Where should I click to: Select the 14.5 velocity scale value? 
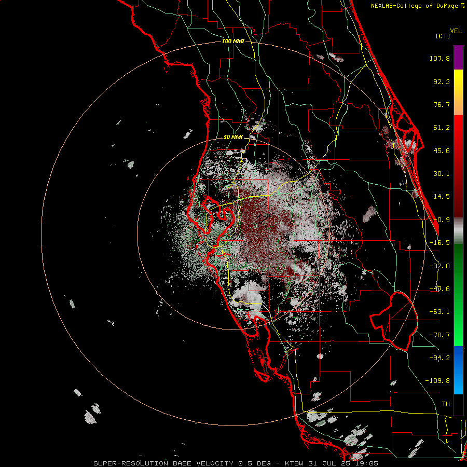(x=442, y=197)
